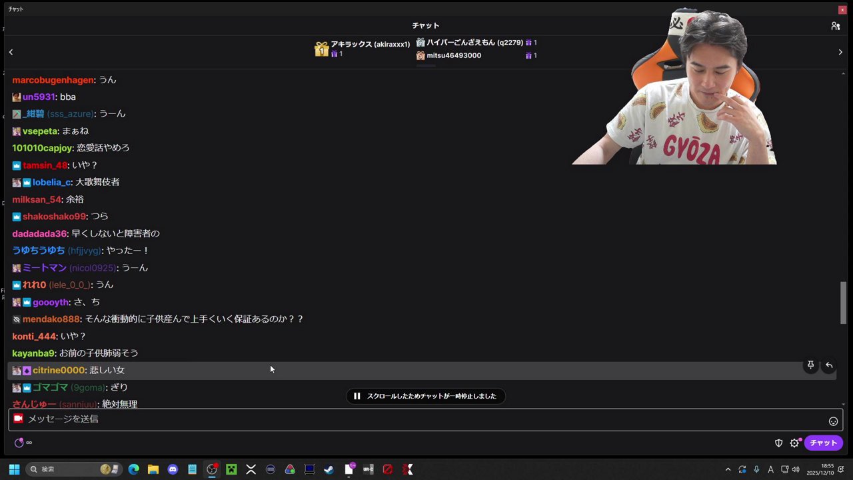Expand the leaderboard with the right chevron

coord(840,51)
